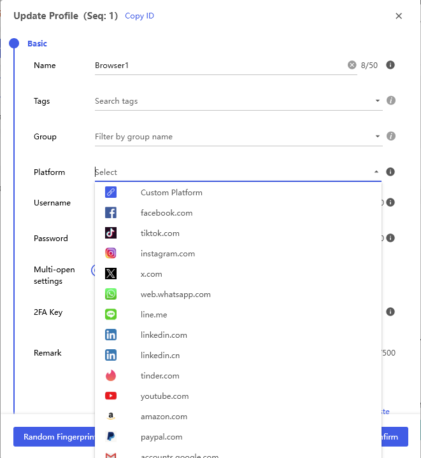Open the info icon on 2FA Key row
421x458 pixels.
(390, 312)
